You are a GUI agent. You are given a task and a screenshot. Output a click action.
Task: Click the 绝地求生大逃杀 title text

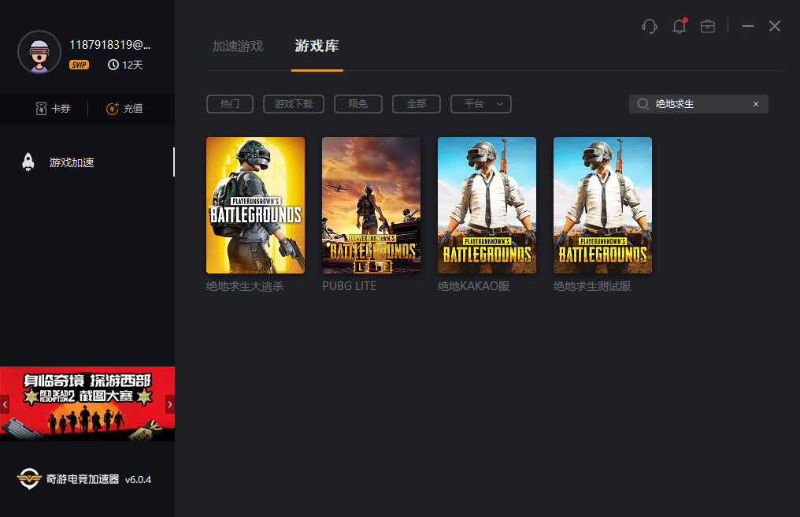pyautogui.click(x=245, y=286)
